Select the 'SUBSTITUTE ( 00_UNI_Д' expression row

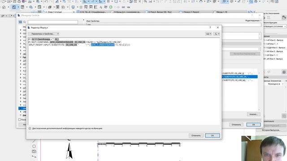pos(239,73)
